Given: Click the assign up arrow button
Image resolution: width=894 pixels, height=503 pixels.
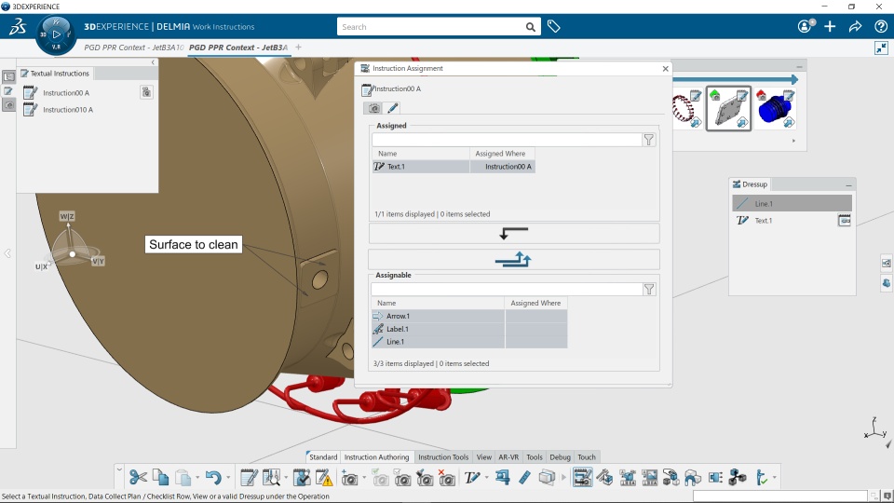Looking at the screenshot, I should [x=514, y=260].
